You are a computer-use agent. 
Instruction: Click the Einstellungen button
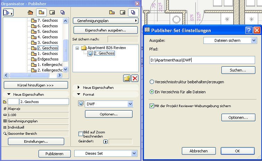[x=36, y=142]
